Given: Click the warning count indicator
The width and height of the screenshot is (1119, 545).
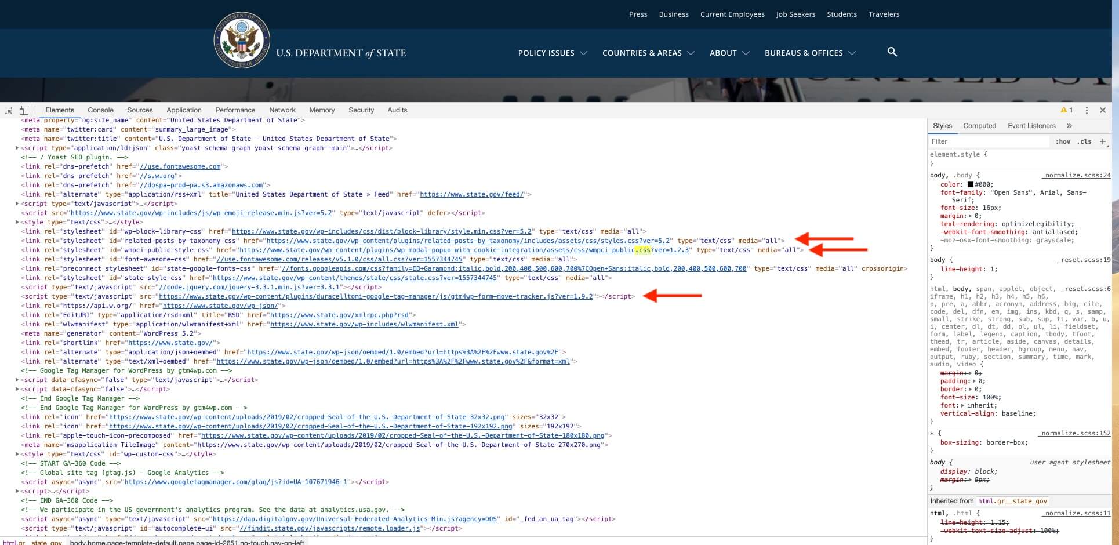Looking at the screenshot, I should click(1067, 110).
